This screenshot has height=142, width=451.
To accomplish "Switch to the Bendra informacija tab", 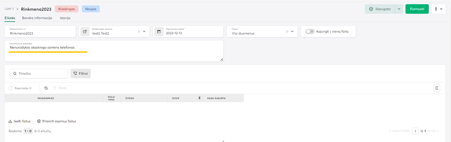I will [37, 18].
